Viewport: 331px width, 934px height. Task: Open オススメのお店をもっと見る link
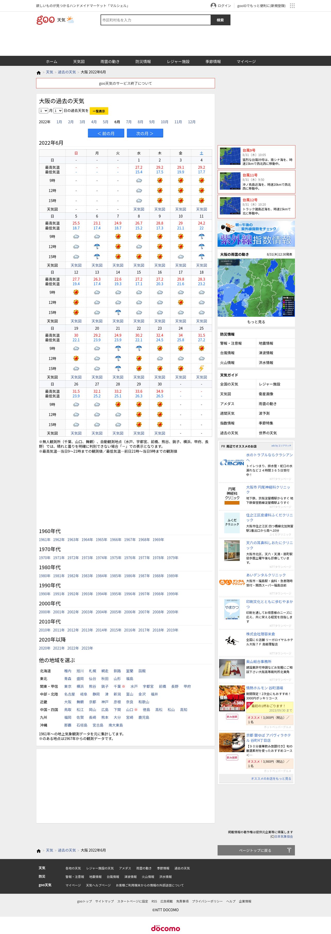pyautogui.click(x=271, y=778)
